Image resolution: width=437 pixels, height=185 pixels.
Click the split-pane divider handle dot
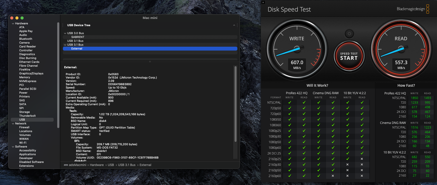point(150,62)
